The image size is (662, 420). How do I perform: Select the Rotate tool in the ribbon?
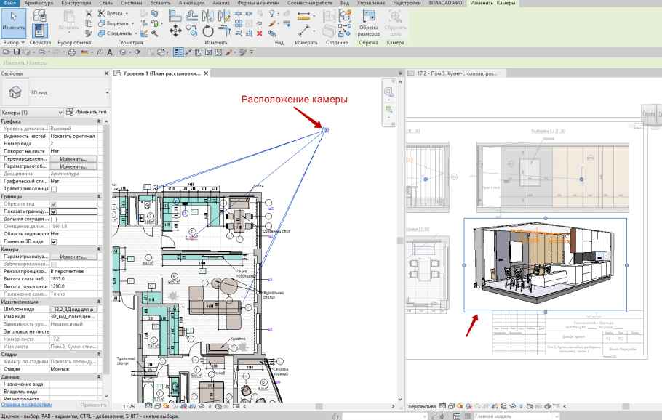pos(208,31)
